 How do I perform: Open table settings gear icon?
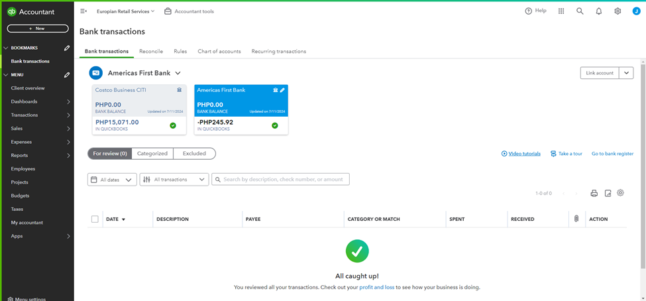(620, 192)
